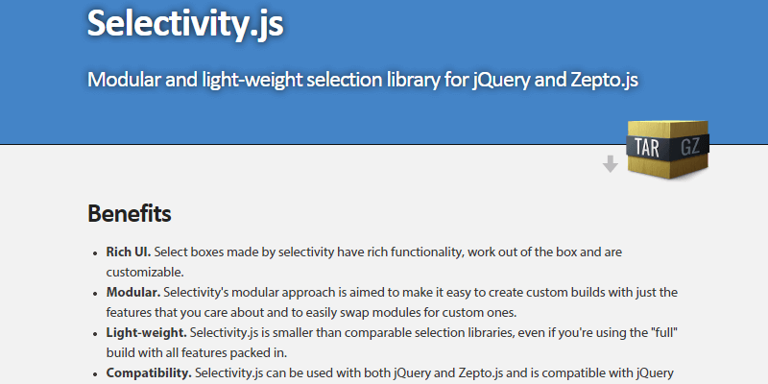Click the gray download arrow icon
The height and width of the screenshot is (384, 768).
(610, 164)
